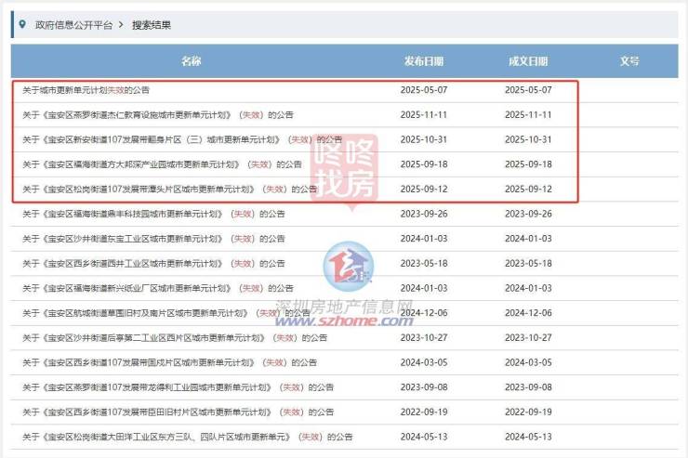Open the 福海街道鼎丰科技园 notice
The image size is (688, 458).
(153, 214)
